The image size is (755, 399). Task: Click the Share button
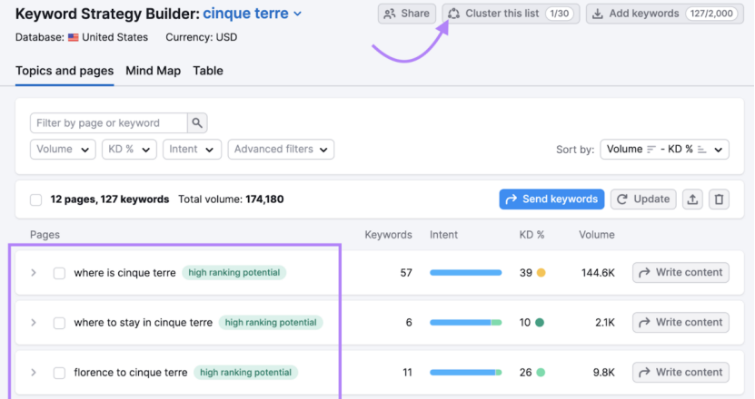coord(407,14)
